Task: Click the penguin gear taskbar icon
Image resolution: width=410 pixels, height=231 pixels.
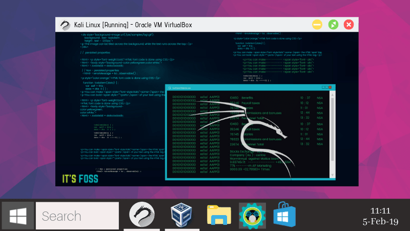Action: pos(252,215)
